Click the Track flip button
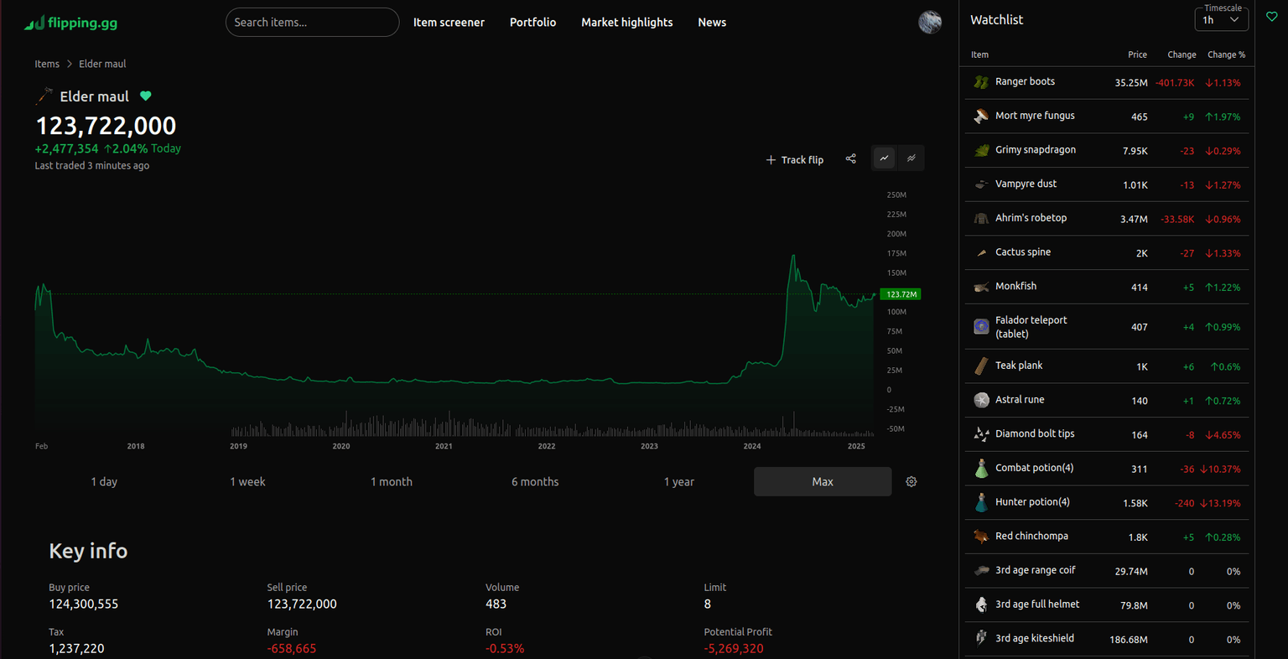The height and width of the screenshot is (659, 1288). (794, 159)
